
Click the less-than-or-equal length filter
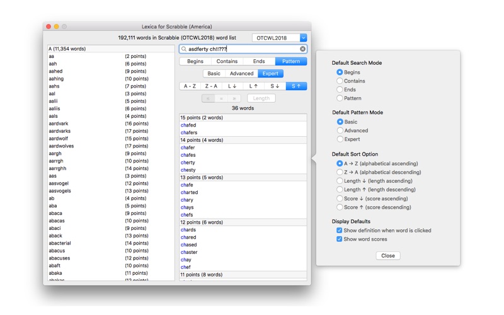click(208, 98)
